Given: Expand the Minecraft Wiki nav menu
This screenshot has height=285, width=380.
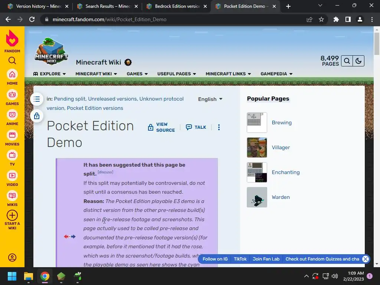Looking at the screenshot, I should 96,74.
